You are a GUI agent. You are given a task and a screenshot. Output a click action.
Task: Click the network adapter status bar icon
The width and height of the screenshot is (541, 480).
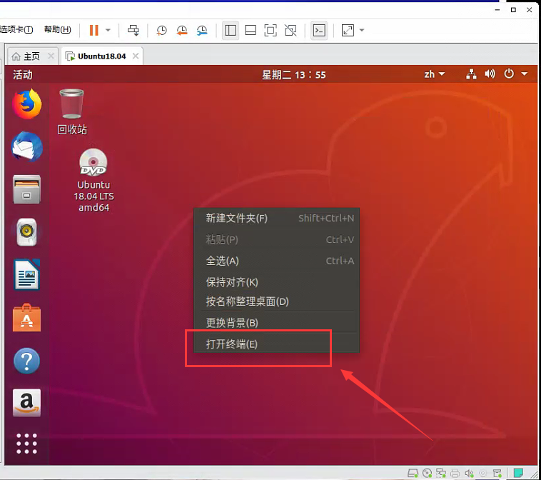point(441,473)
